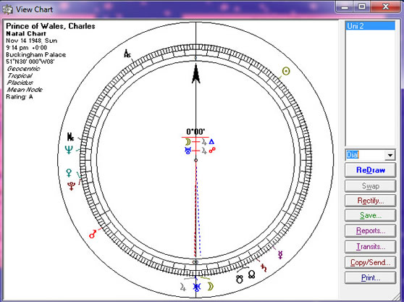Viewport: 404px width, 302px height.
Task: Click the Print button
Action: click(370, 278)
